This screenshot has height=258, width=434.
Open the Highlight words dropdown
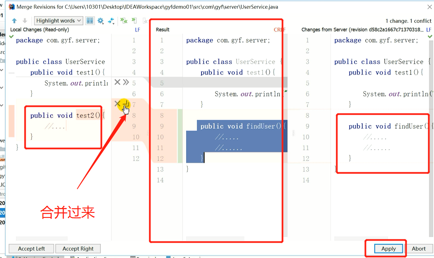tap(58, 21)
